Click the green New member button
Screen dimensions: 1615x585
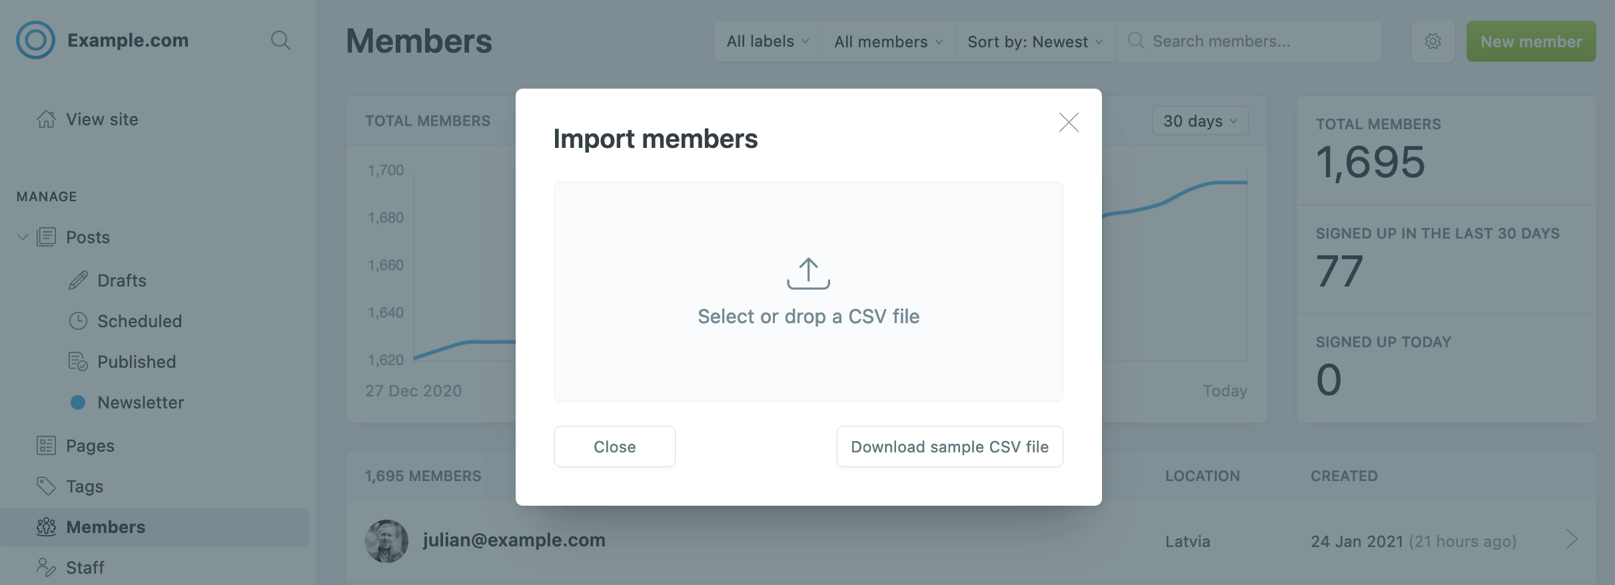(x=1531, y=41)
